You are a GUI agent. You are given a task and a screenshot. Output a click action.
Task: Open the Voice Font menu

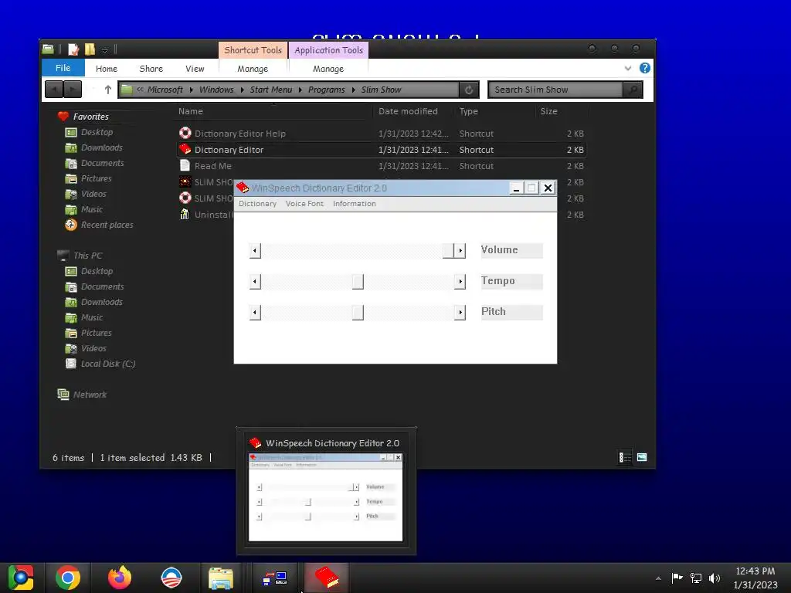(304, 204)
